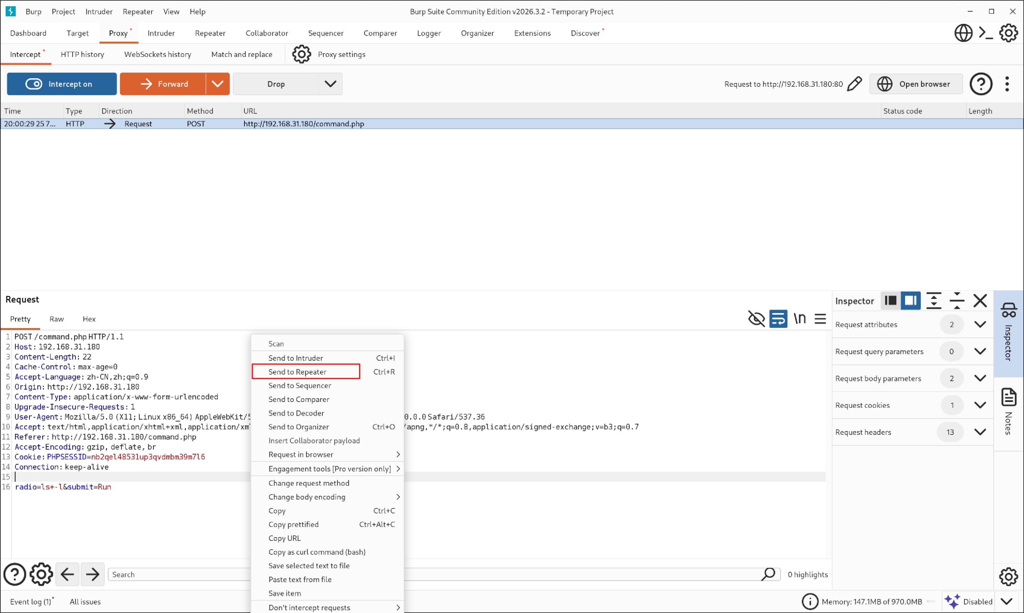Switch to Raw request view
This screenshot has width=1024, height=613.
coord(57,319)
